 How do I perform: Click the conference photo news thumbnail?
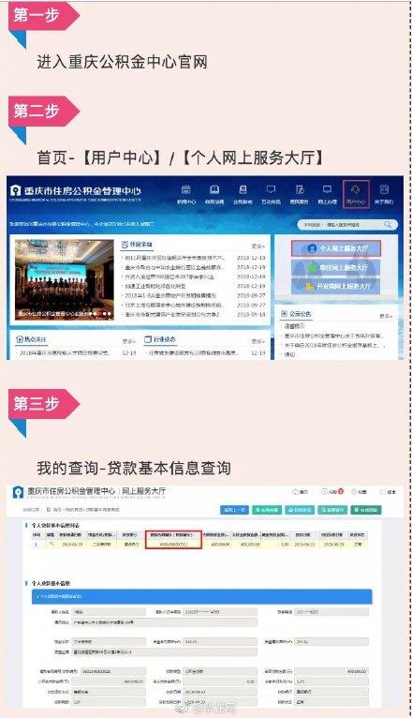[x=64, y=279]
